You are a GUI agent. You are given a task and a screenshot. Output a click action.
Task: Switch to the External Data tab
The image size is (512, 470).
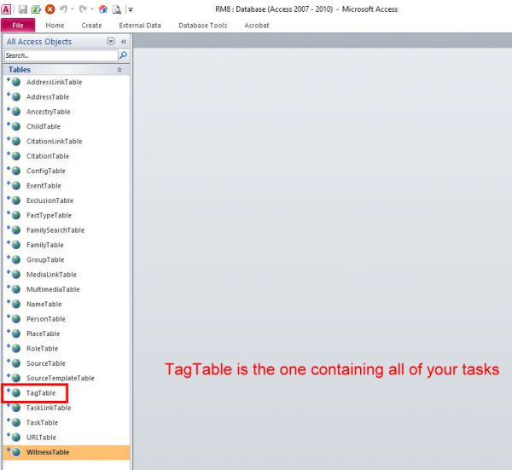(x=140, y=26)
